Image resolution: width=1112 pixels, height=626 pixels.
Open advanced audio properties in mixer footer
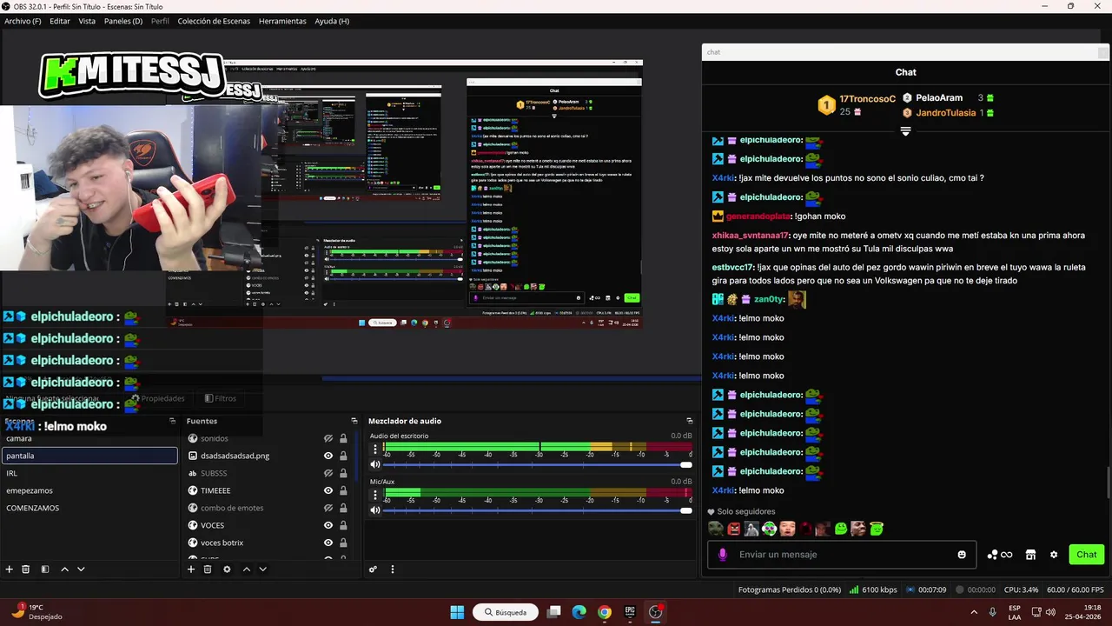pos(373,569)
